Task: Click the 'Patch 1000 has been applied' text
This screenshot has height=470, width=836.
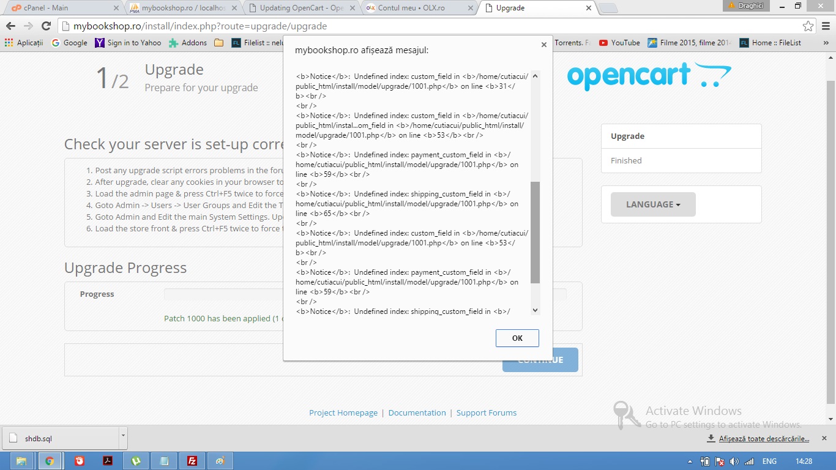Action: [223, 318]
